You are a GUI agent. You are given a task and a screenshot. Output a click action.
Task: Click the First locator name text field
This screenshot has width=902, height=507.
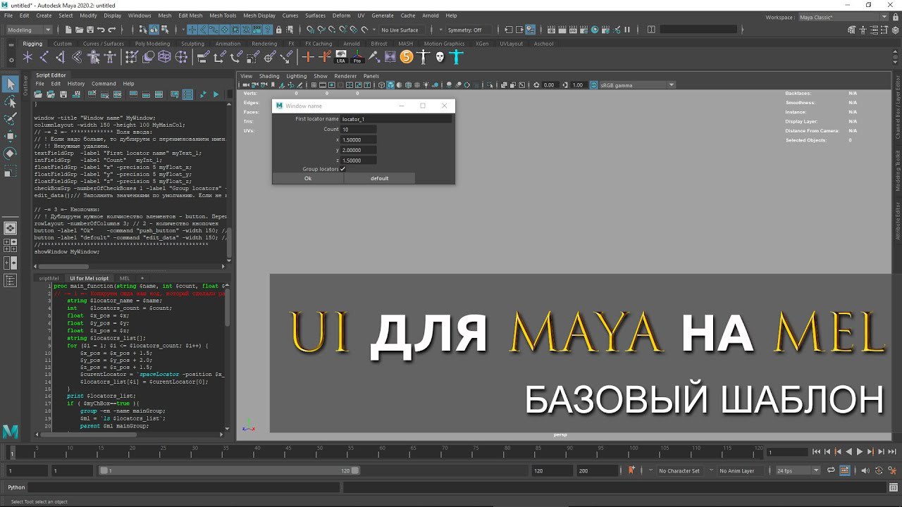pyautogui.click(x=395, y=119)
